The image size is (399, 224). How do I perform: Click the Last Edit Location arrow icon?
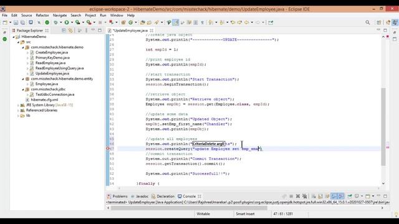(x=233, y=22)
